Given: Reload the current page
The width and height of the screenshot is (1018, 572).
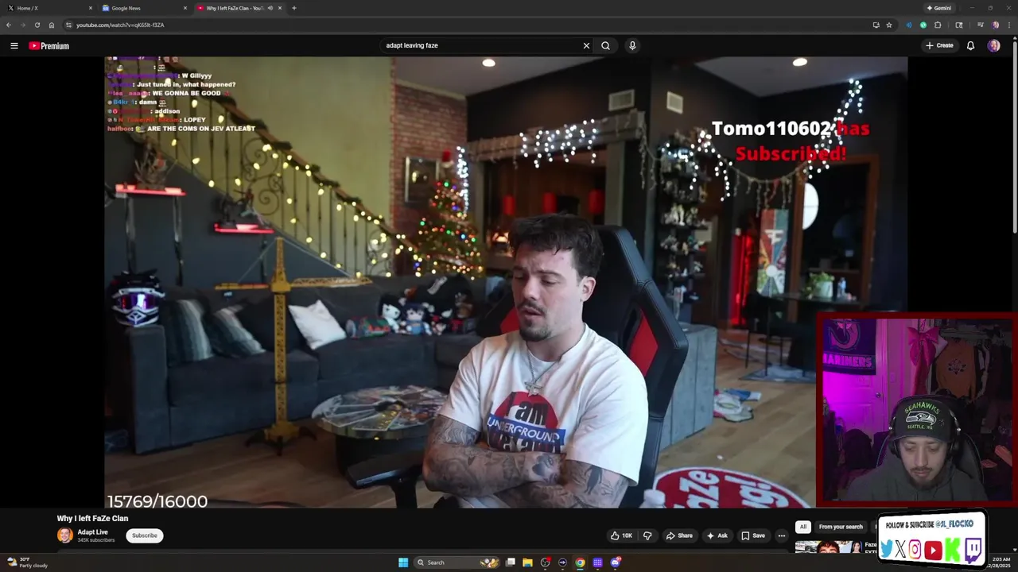Looking at the screenshot, I should click(37, 25).
